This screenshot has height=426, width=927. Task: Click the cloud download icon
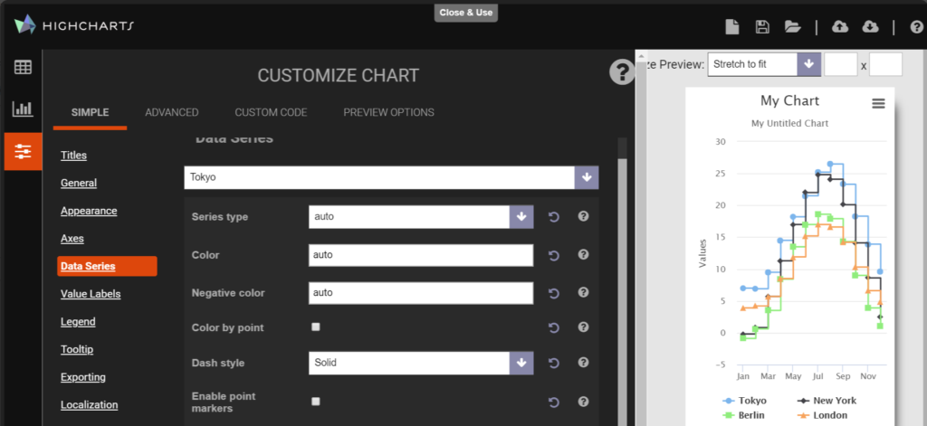click(x=870, y=26)
